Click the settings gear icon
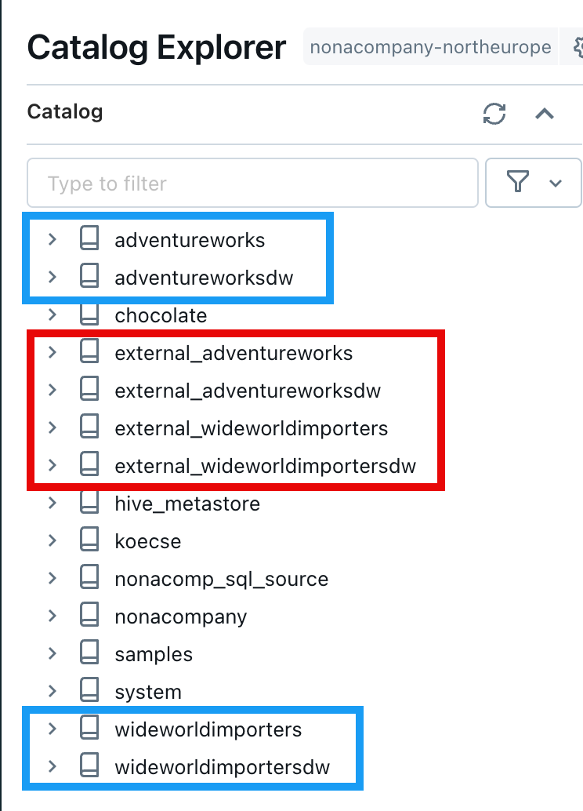The image size is (583, 811). tap(578, 47)
